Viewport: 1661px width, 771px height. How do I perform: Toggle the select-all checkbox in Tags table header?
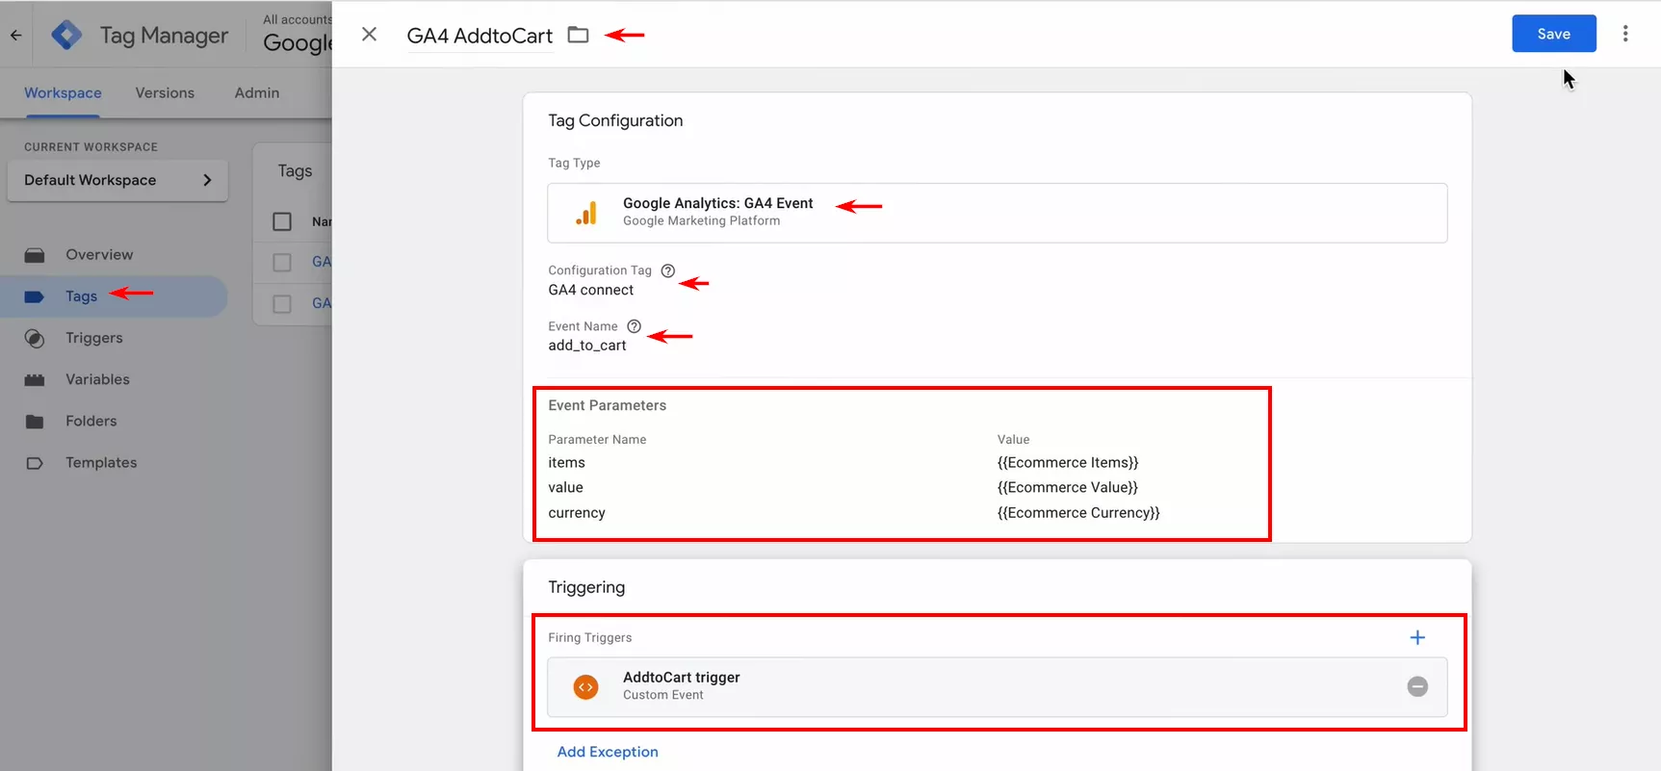[x=282, y=221]
